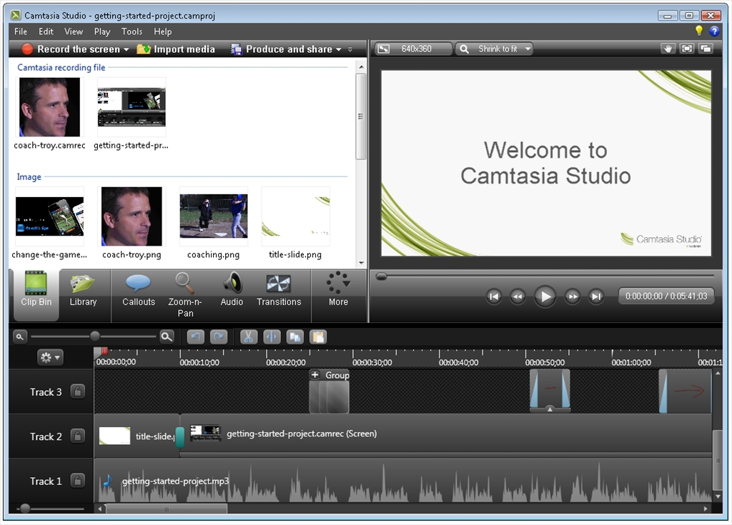The image size is (732, 525).
Task: Open the Audio editing panel
Action: coord(232,289)
